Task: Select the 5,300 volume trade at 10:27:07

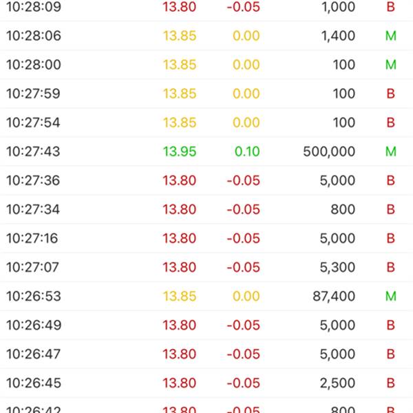Action: [206, 267]
